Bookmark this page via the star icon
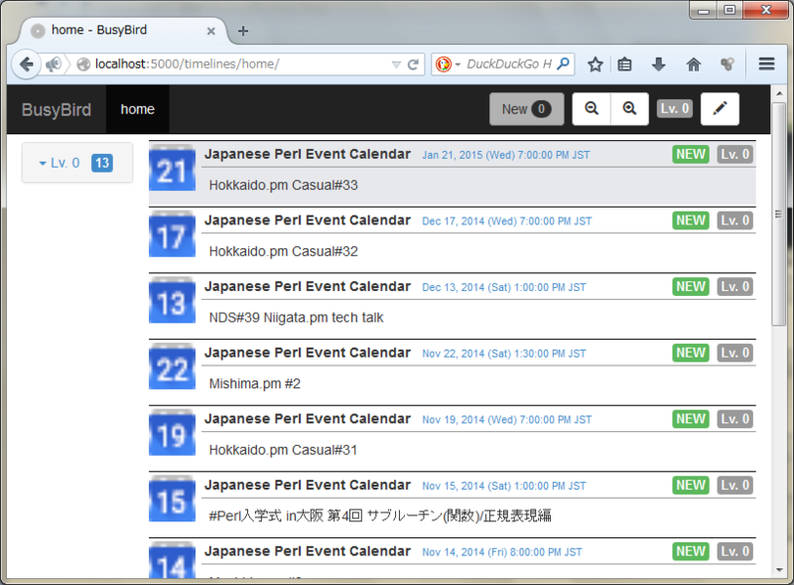 pyautogui.click(x=595, y=64)
